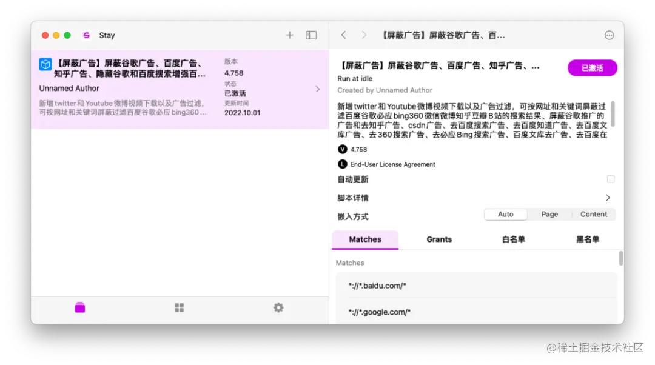Screen dimensions: 655x365
Task: Click the blue cube script icon
Action: 45,64
